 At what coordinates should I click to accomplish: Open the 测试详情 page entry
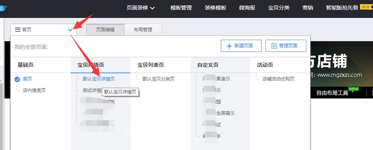(x=92, y=90)
